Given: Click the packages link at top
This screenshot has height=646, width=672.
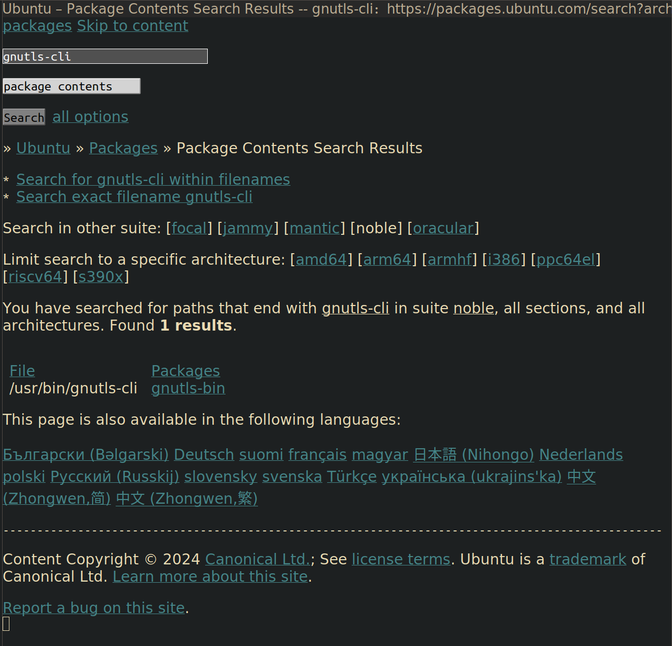Looking at the screenshot, I should point(37,26).
